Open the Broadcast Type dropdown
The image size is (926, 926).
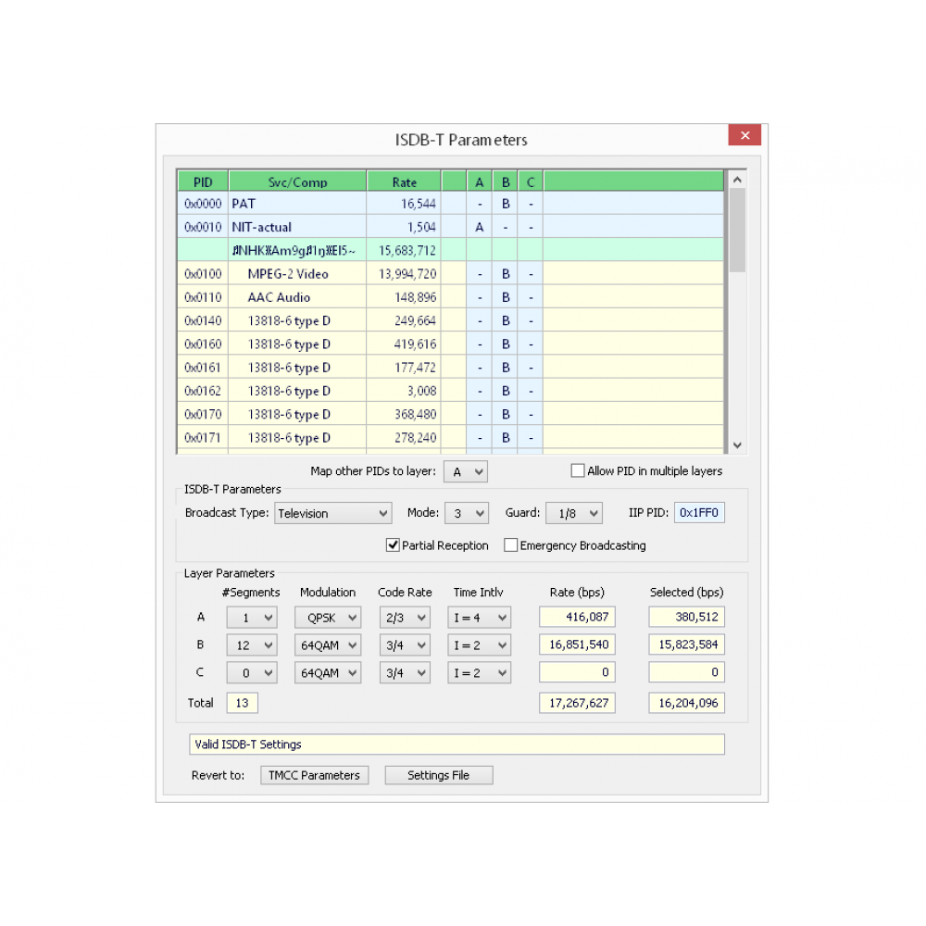333,513
